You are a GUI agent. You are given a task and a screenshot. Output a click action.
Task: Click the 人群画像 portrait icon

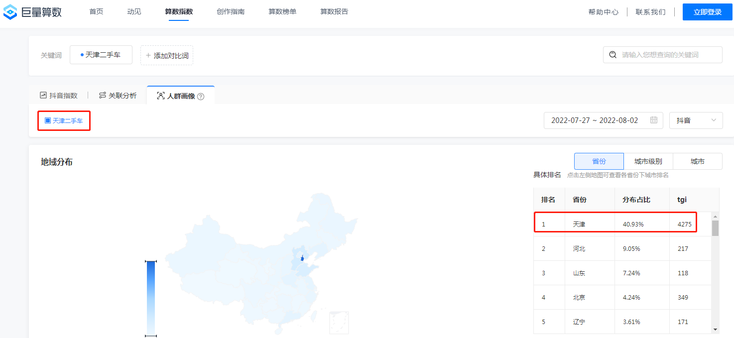160,96
